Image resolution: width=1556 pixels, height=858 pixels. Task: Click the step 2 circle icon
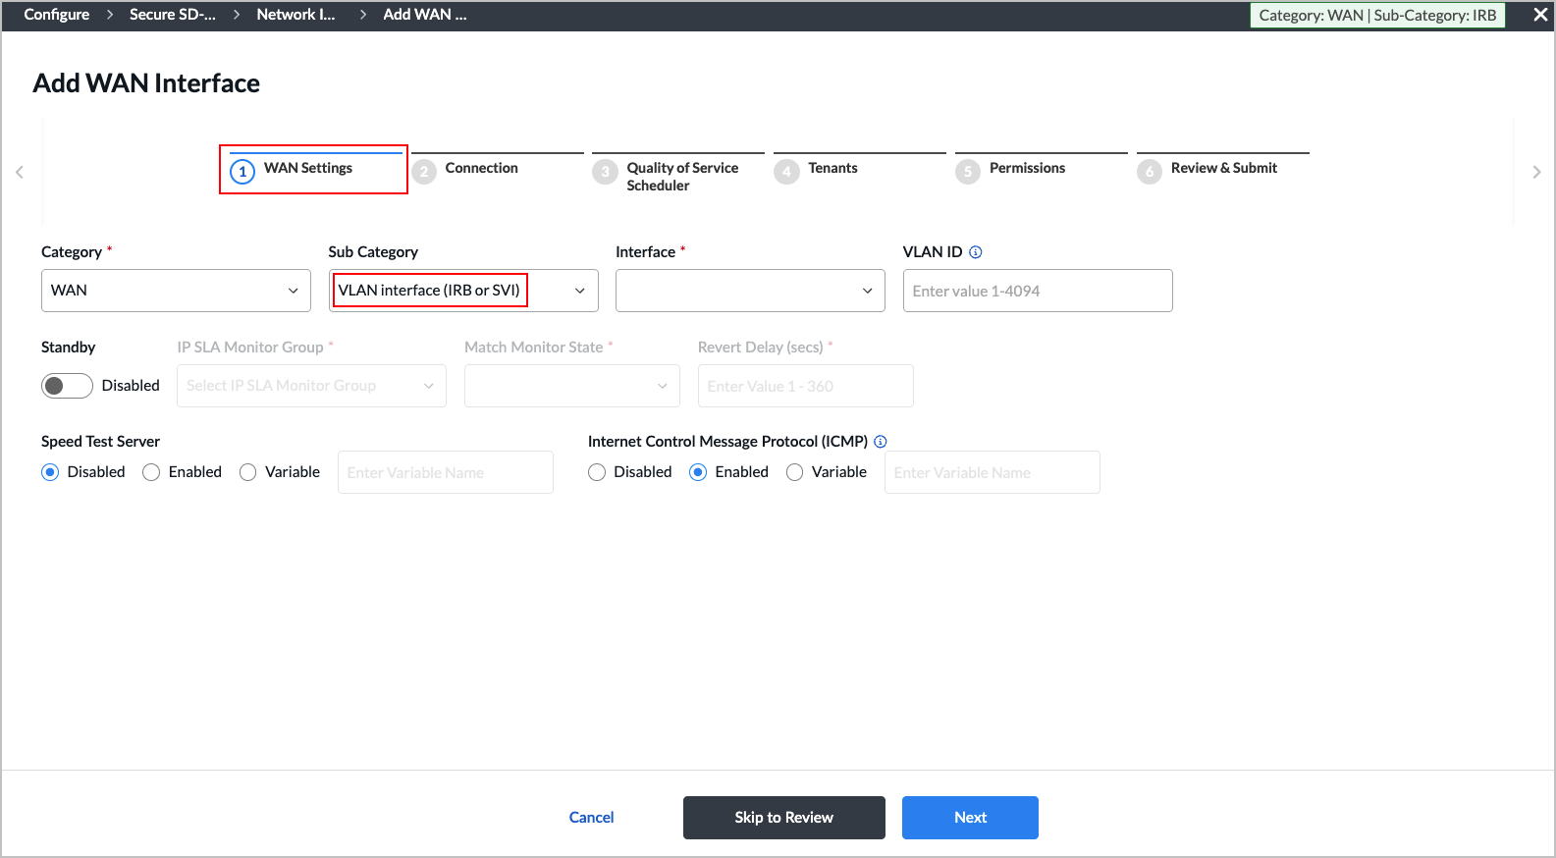click(423, 172)
